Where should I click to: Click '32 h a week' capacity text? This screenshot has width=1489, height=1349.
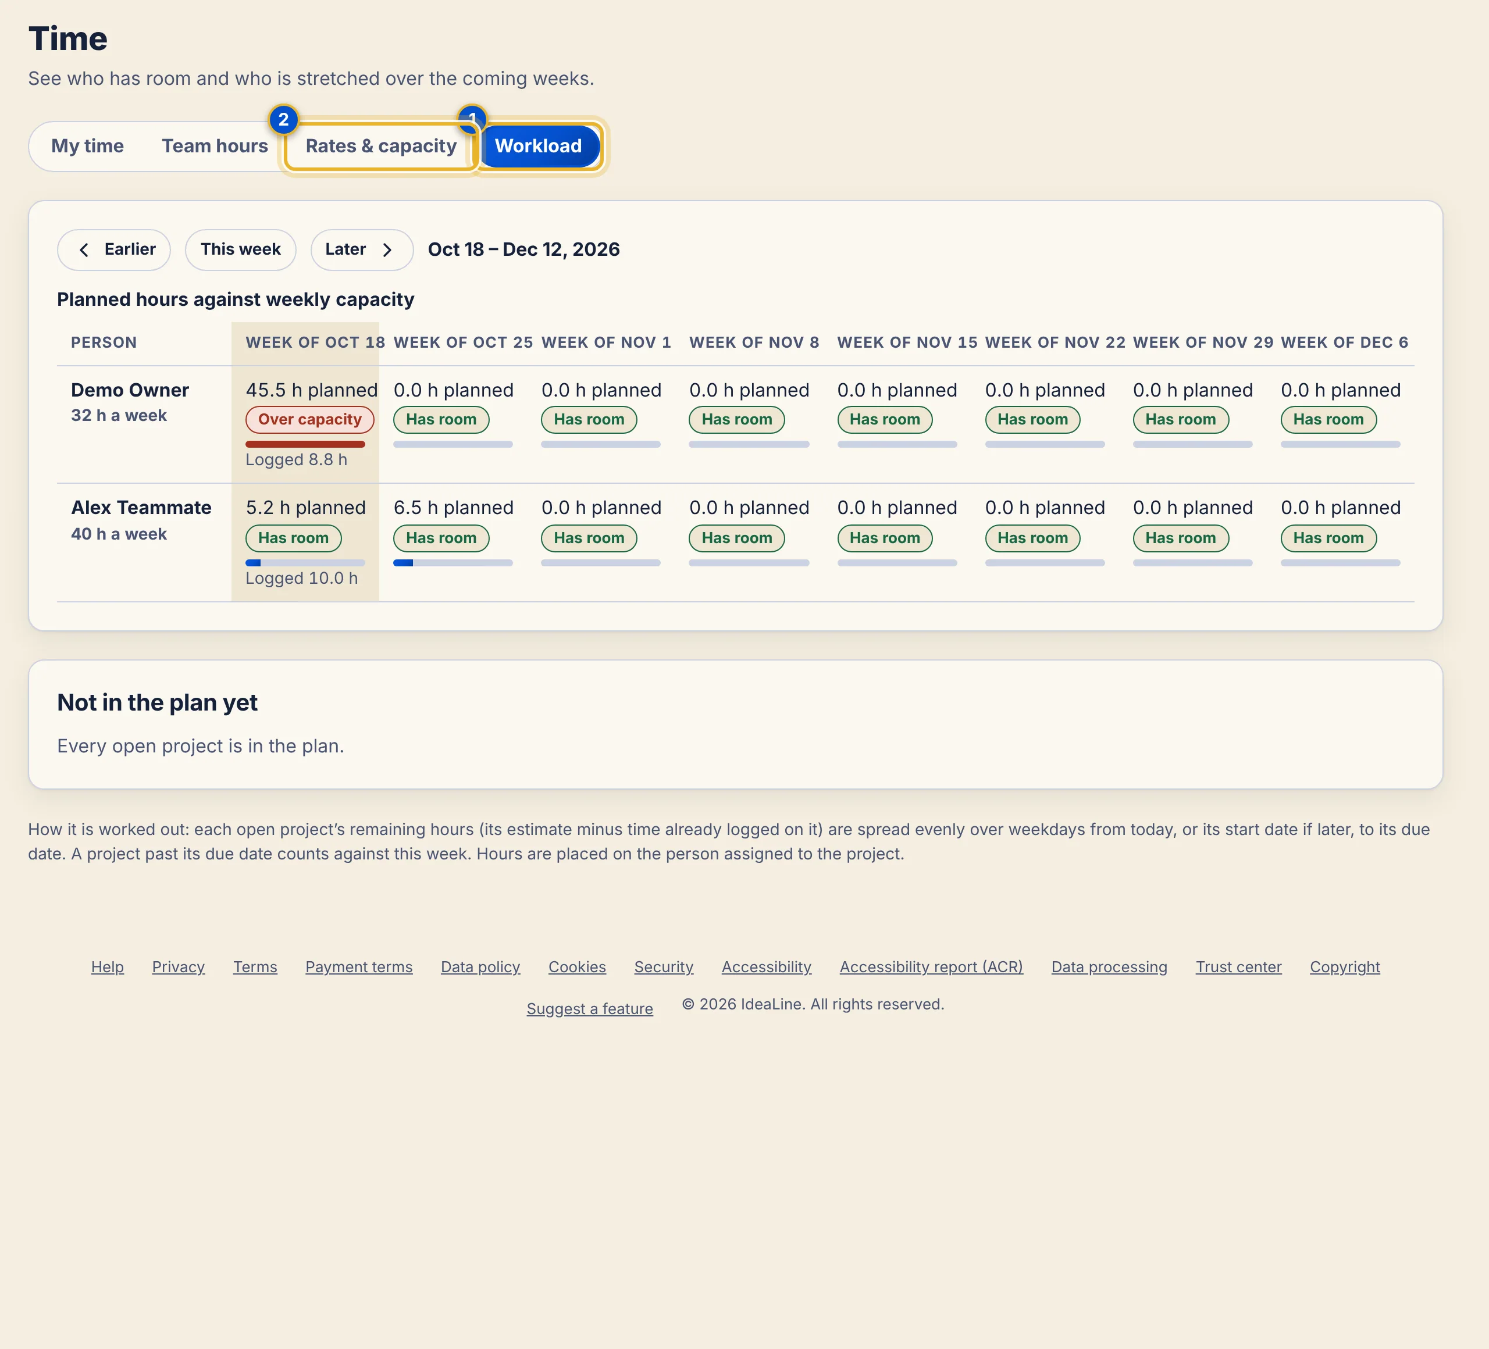[119, 416]
